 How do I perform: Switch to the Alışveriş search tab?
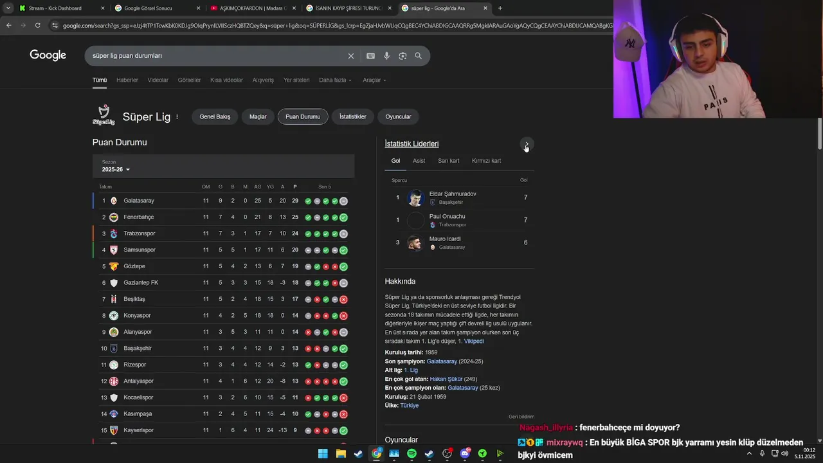coord(263,80)
